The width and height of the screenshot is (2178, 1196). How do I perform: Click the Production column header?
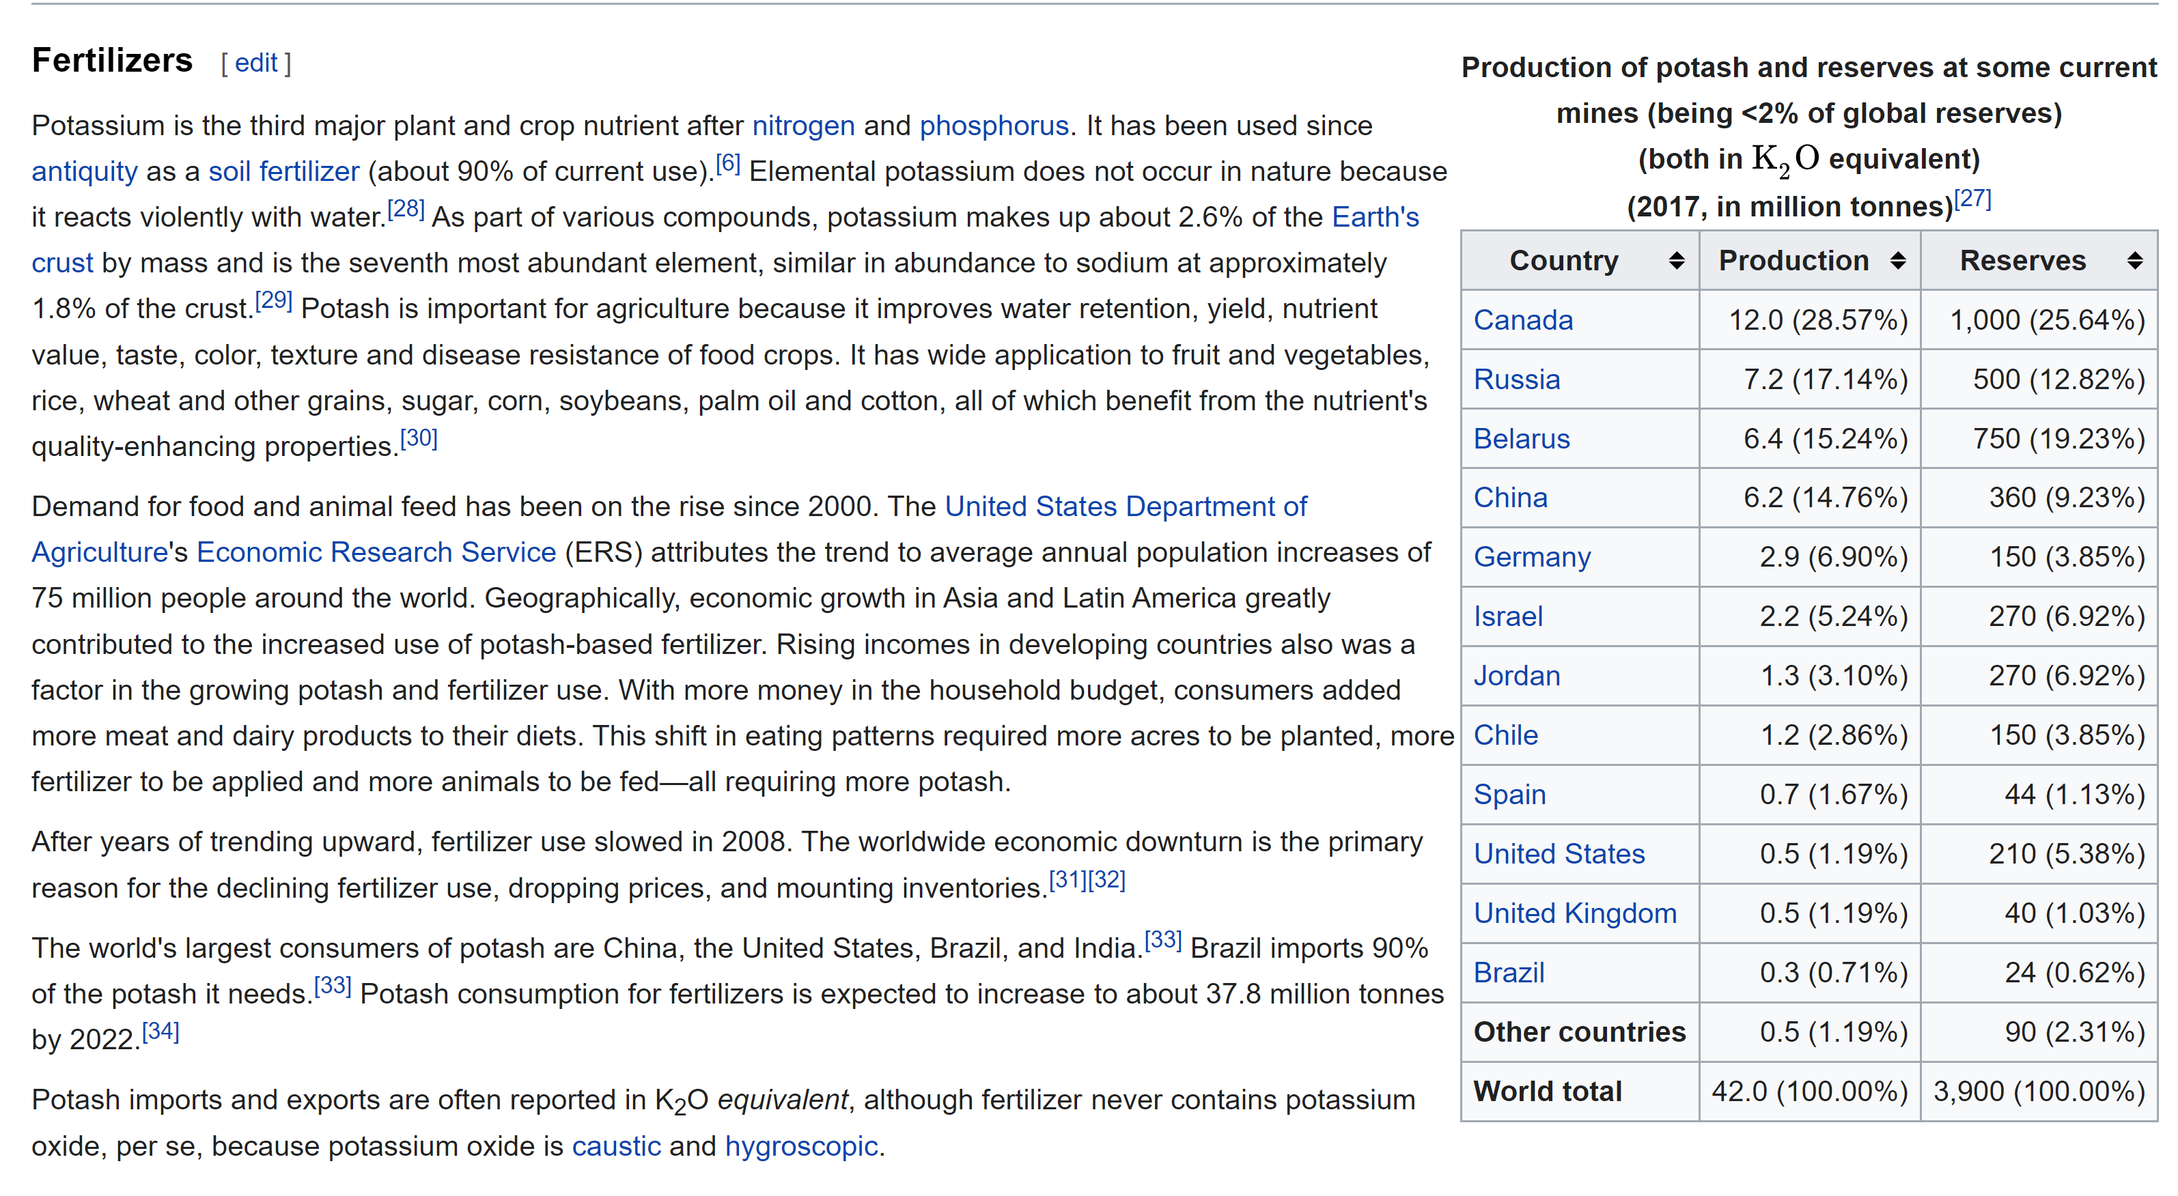click(x=1810, y=260)
